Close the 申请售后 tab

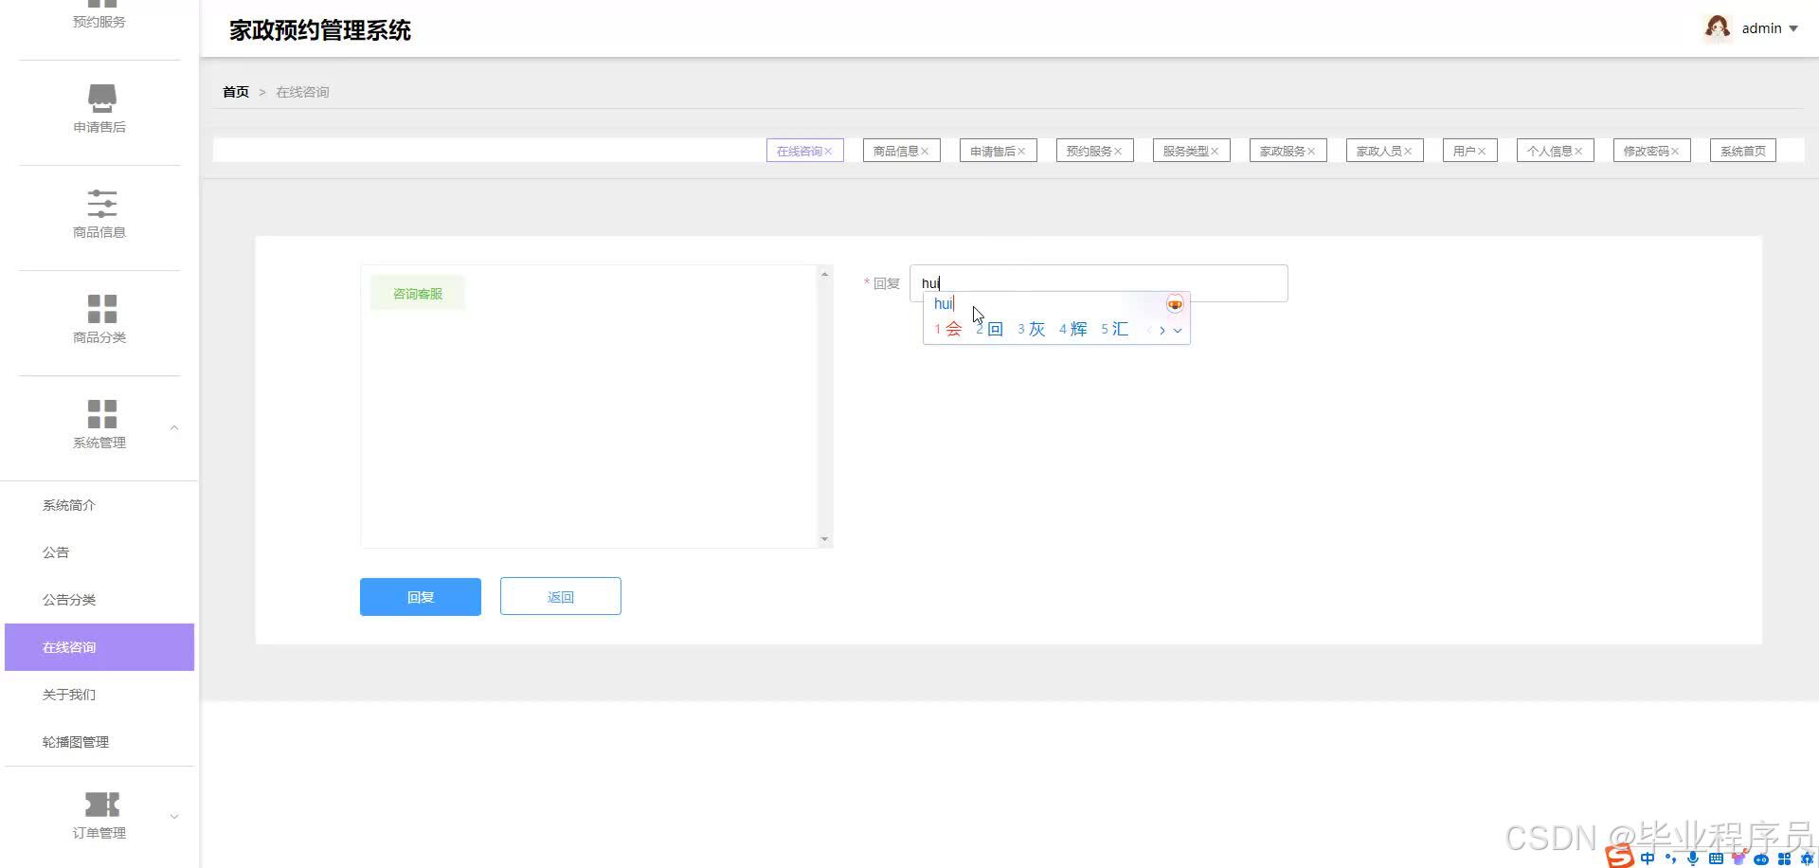pyautogui.click(x=1021, y=151)
